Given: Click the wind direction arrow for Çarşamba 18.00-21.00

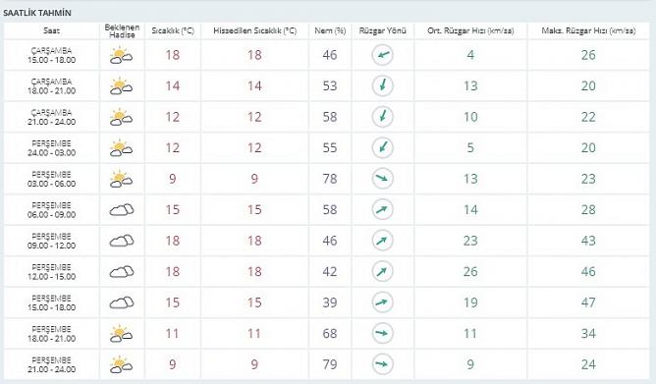Looking at the screenshot, I should (382, 85).
